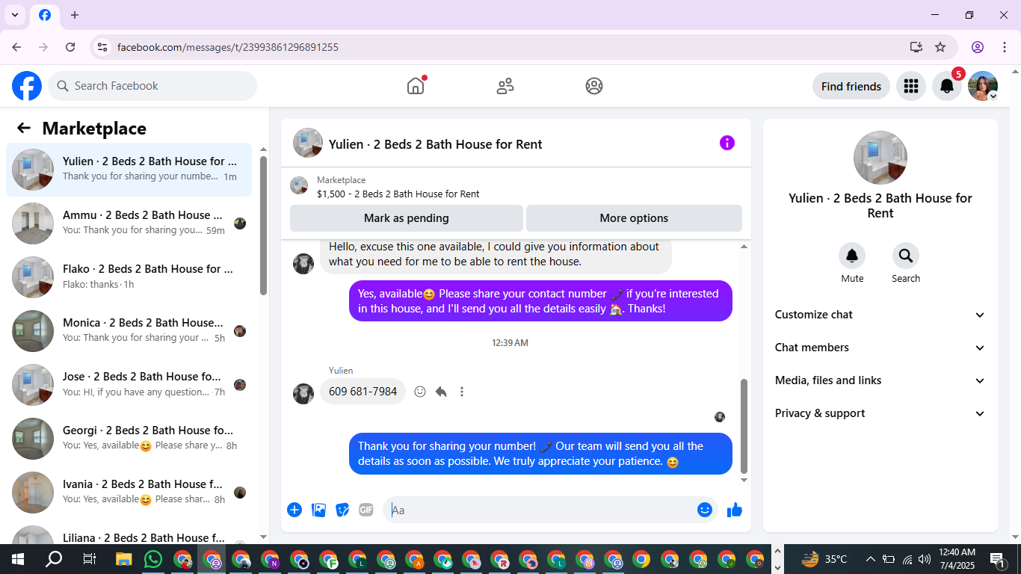The height and width of the screenshot is (574, 1021).
Task: Open a new browser tab
Action: [75, 15]
